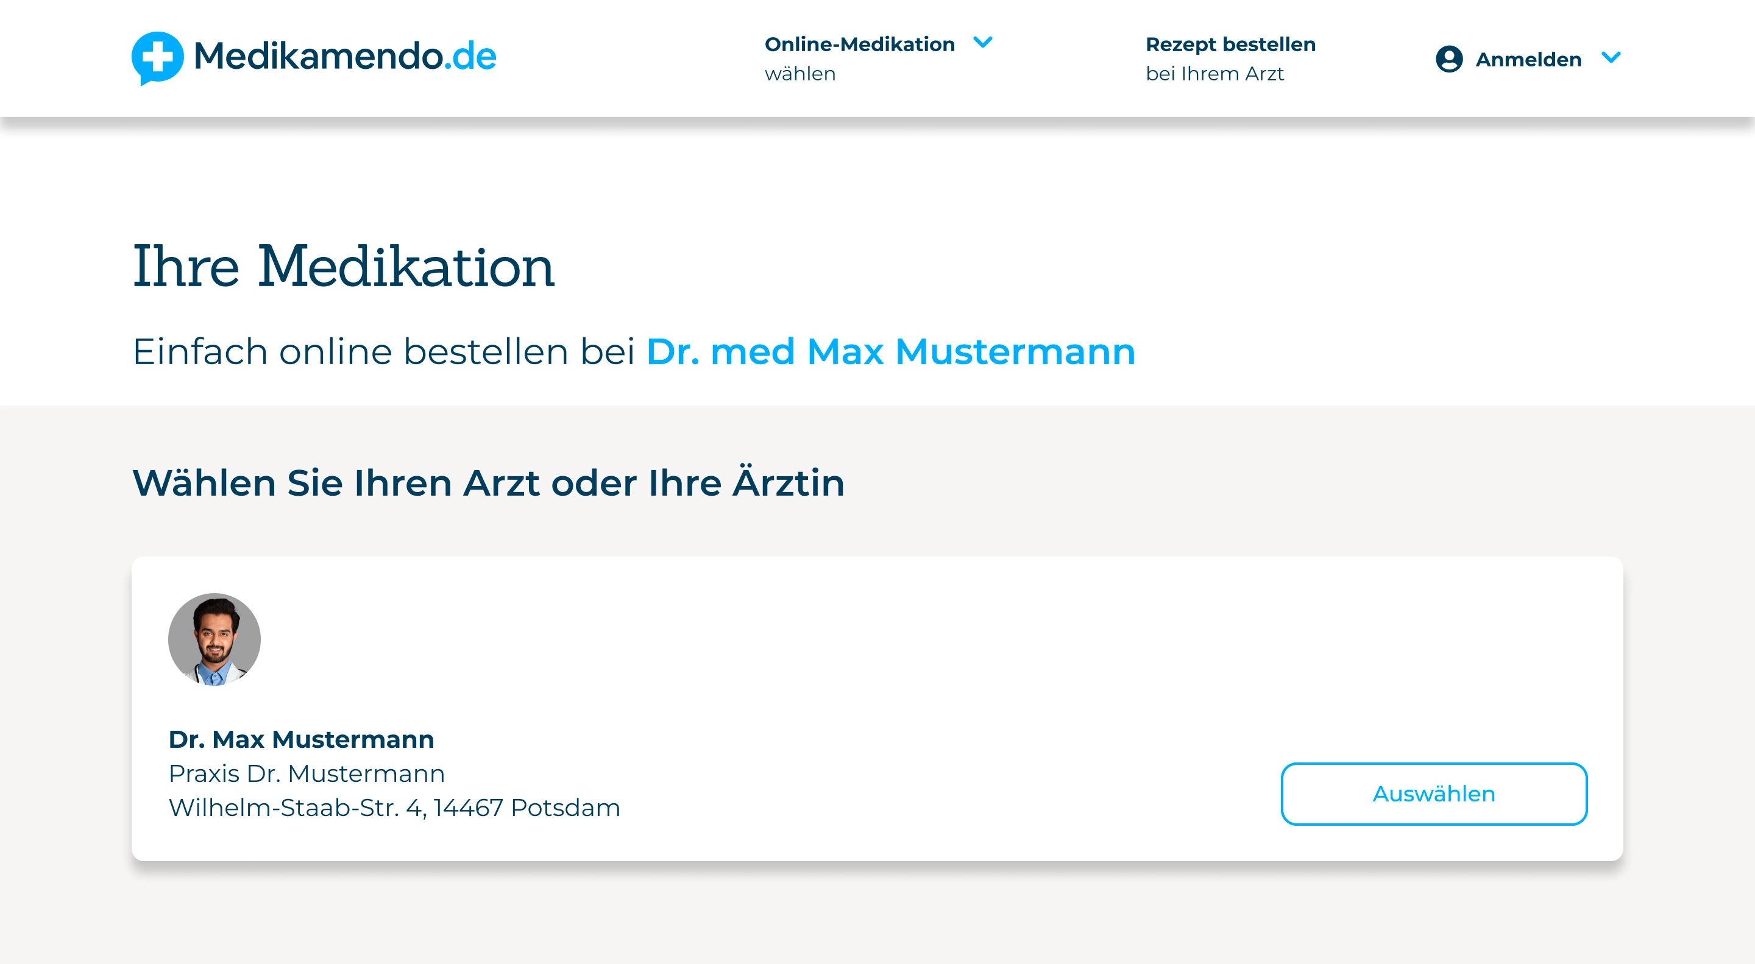1755x964 pixels.
Task: Click the Anmelden login label
Action: click(1528, 60)
